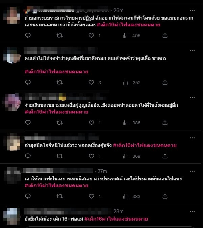Open more options on the 369-view tweet

point(192,138)
